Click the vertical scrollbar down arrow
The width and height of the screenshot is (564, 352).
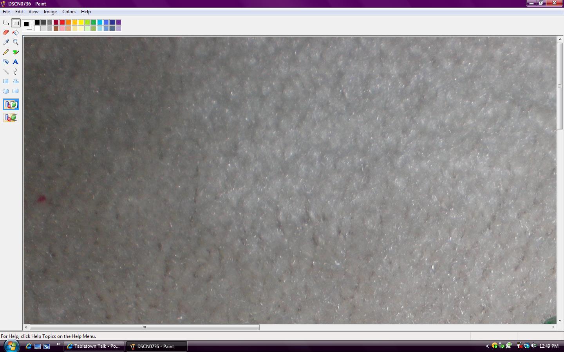pyautogui.click(x=560, y=321)
